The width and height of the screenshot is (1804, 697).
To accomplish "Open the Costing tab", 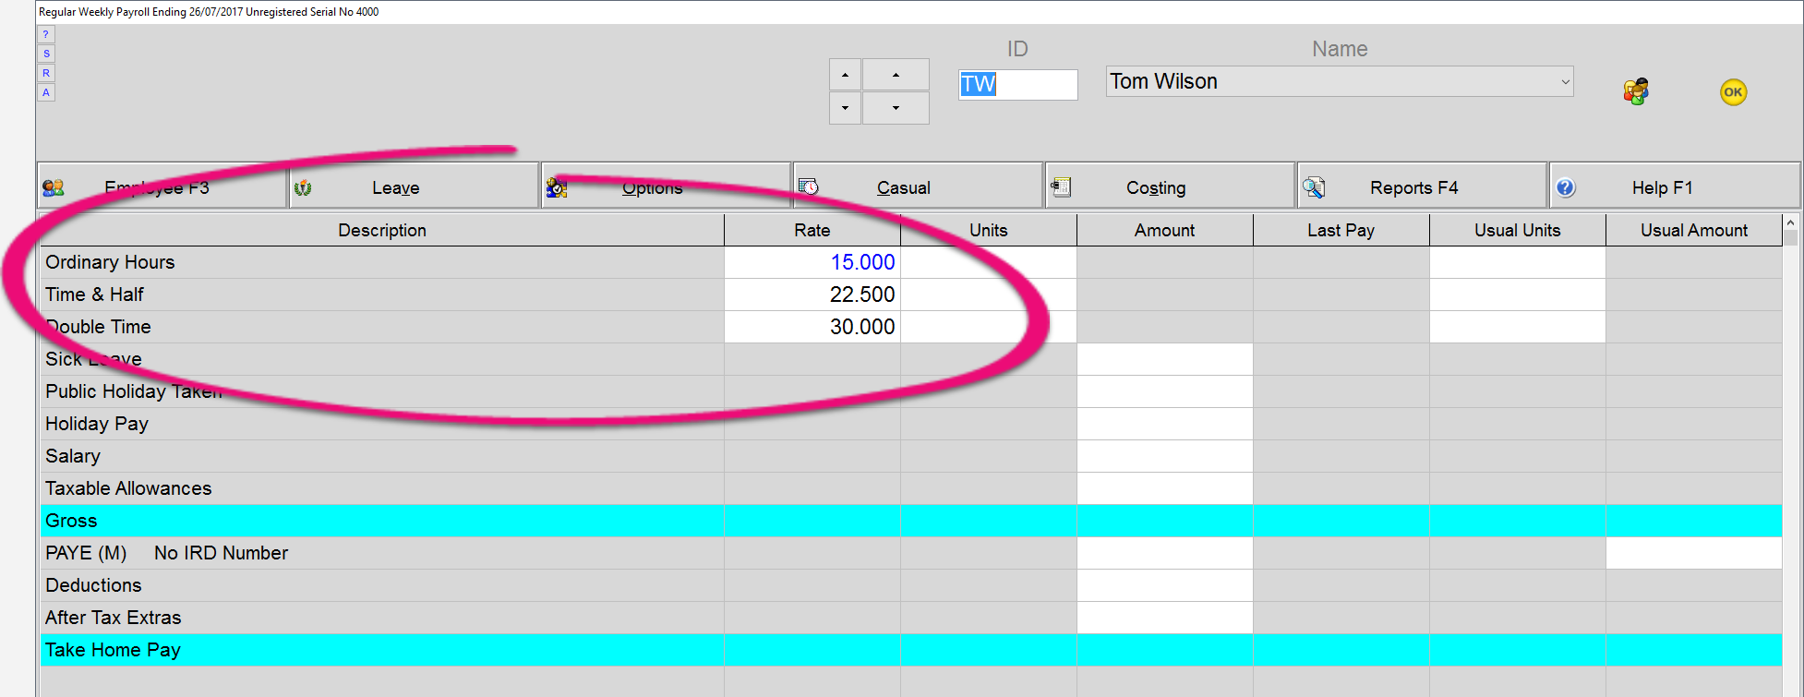I will tap(1171, 186).
